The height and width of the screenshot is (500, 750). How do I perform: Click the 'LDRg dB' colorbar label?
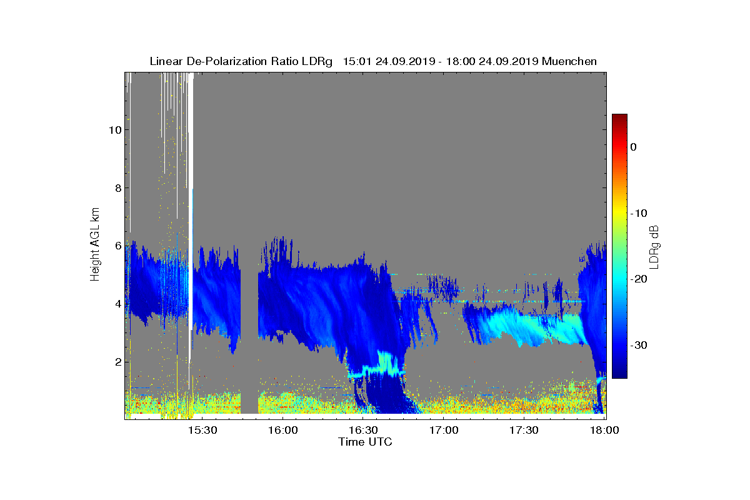pos(654,246)
